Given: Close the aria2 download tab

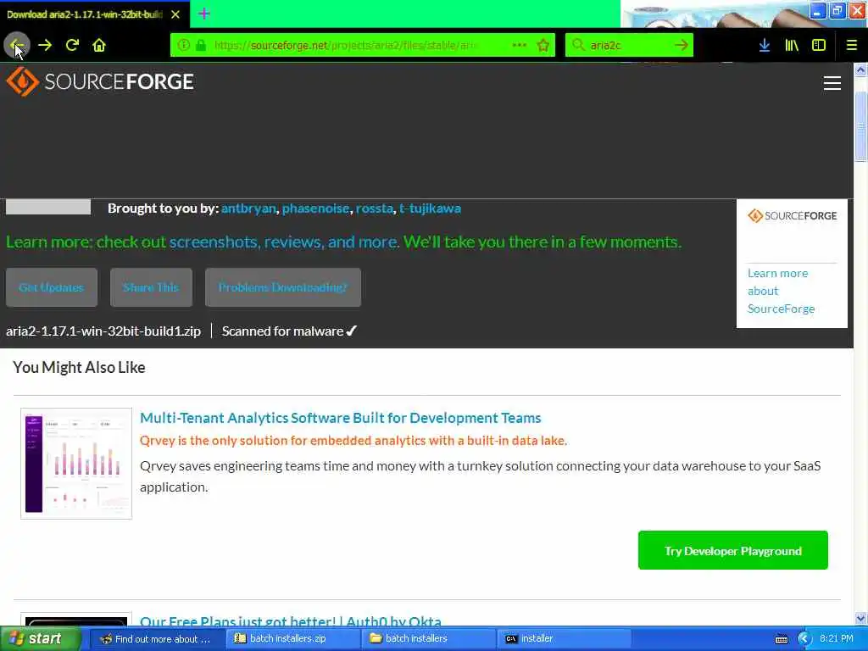Looking at the screenshot, I should coord(175,14).
